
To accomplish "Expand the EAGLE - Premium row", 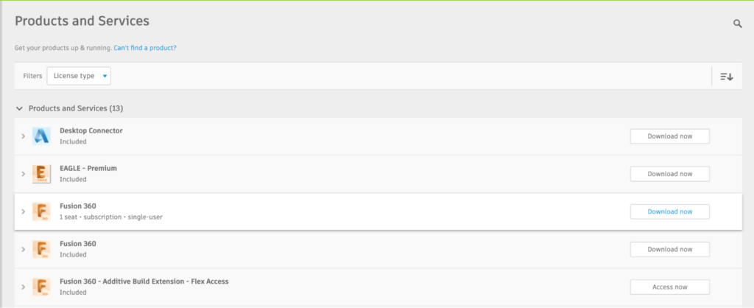I will point(23,174).
